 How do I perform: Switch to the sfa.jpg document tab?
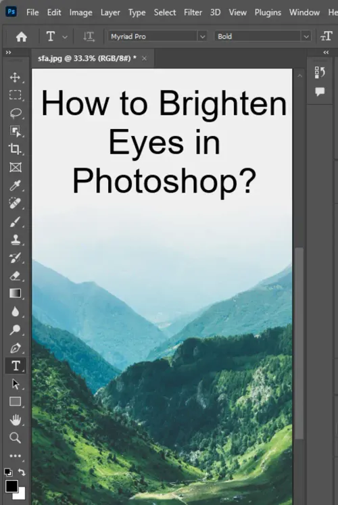[87, 58]
